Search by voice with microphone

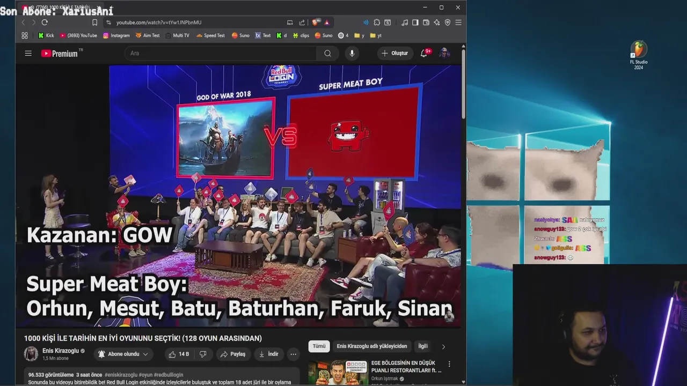tap(352, 53)
